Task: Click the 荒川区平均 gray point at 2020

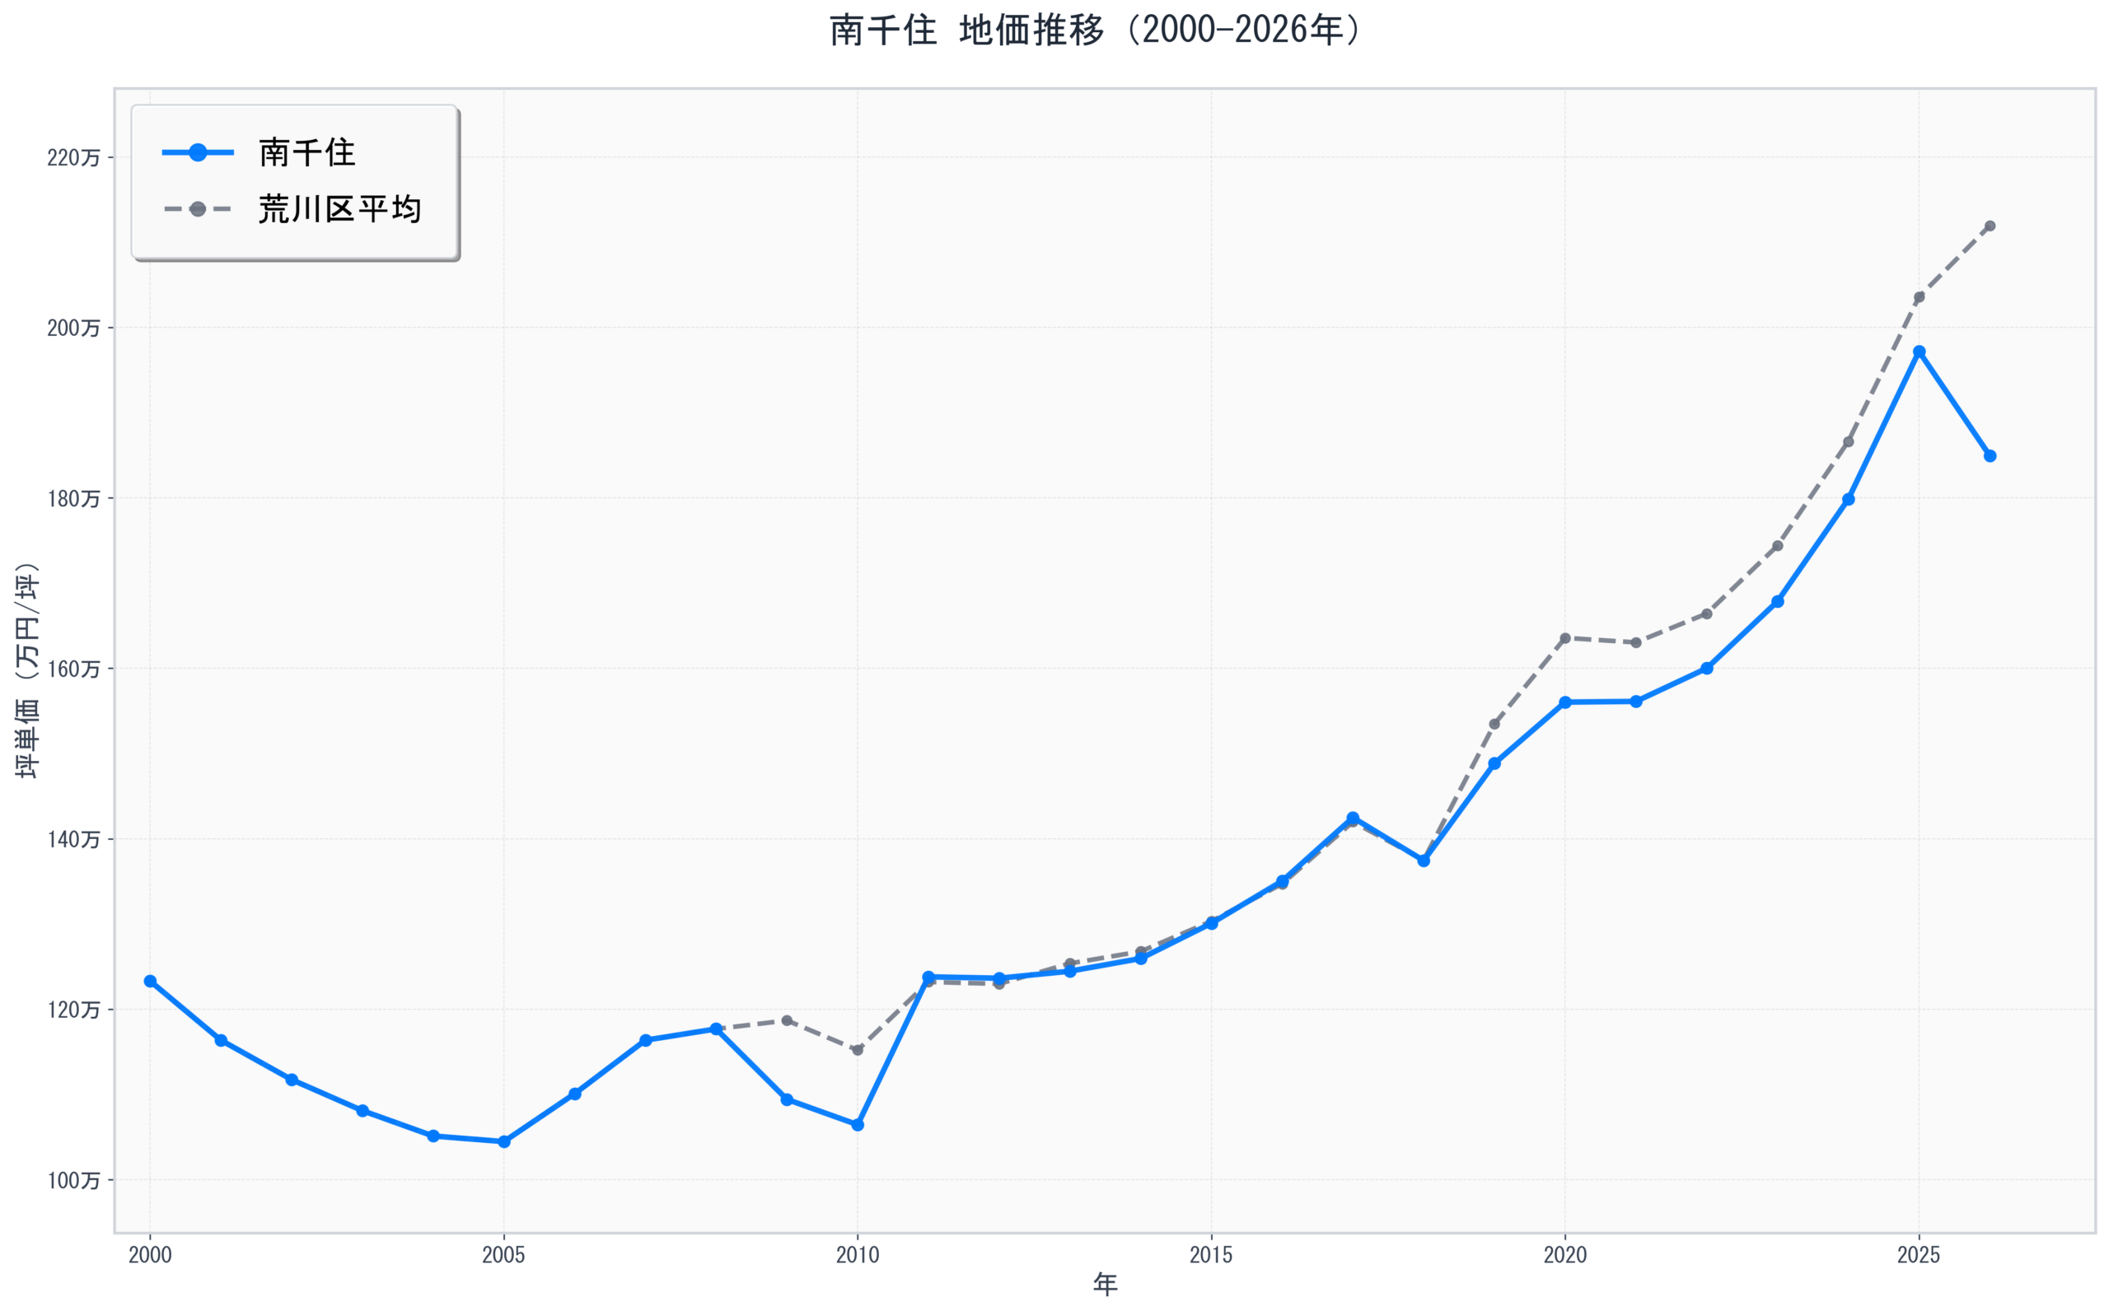Action: [x=1565, y=638]
